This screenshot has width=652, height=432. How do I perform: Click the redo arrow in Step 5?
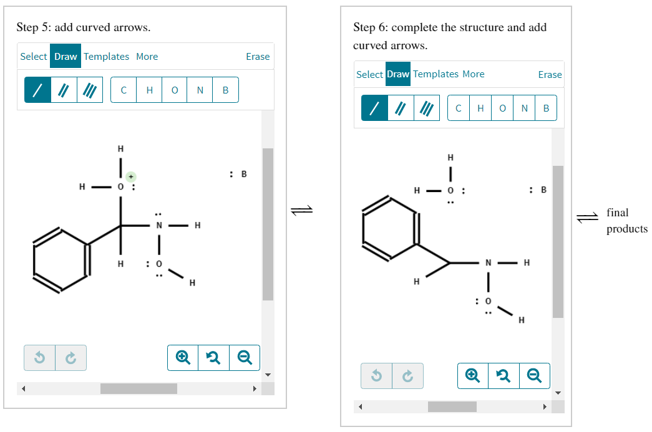click(x=71, y=357)
